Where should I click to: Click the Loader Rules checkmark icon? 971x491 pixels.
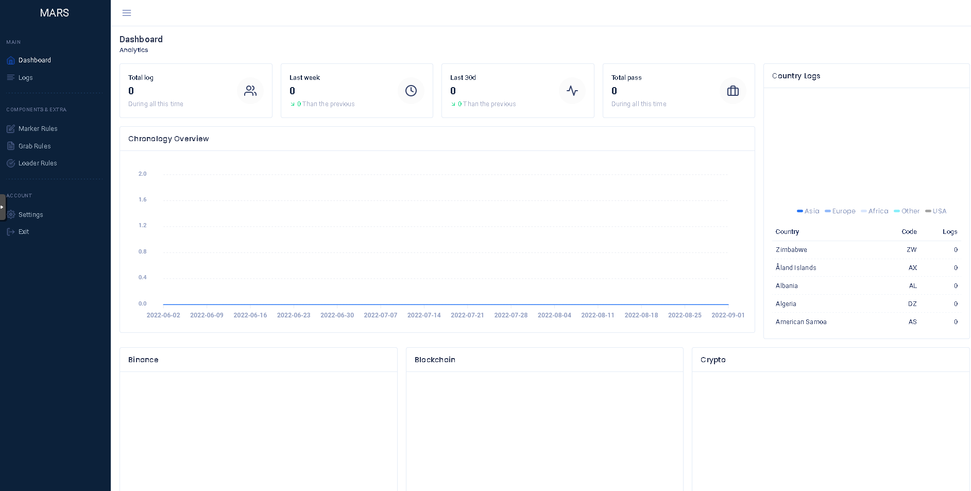click(10, 163)
